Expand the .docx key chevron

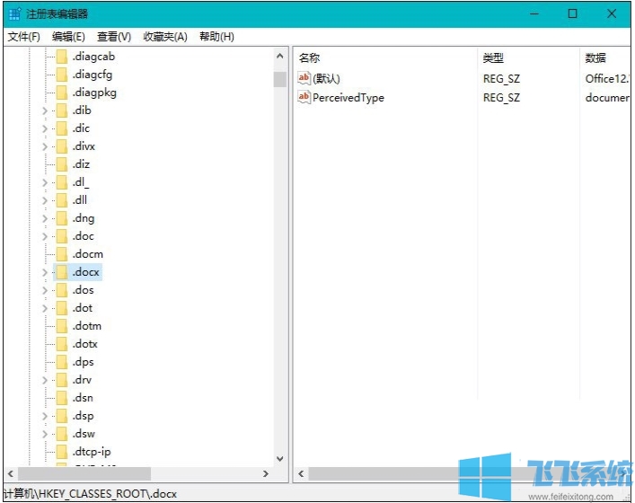[x=45, y=272]
